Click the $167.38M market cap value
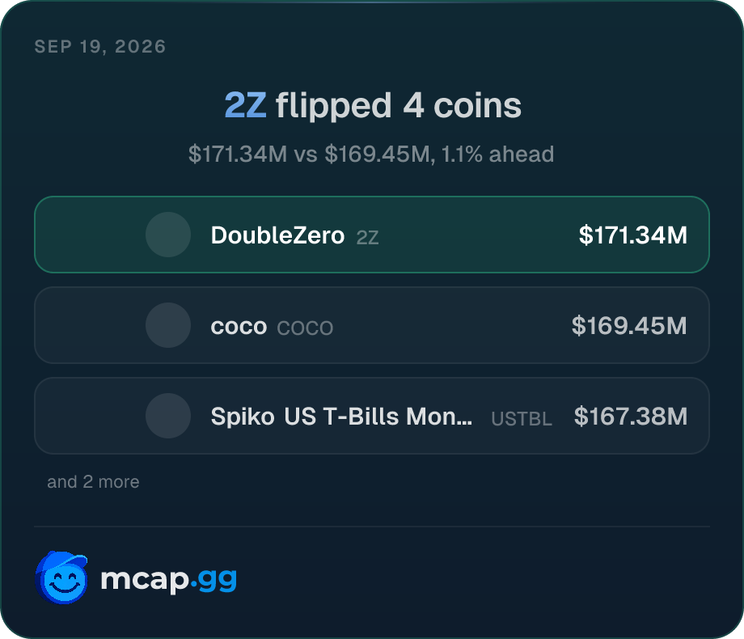744x639 pixels. coord(631,417)
